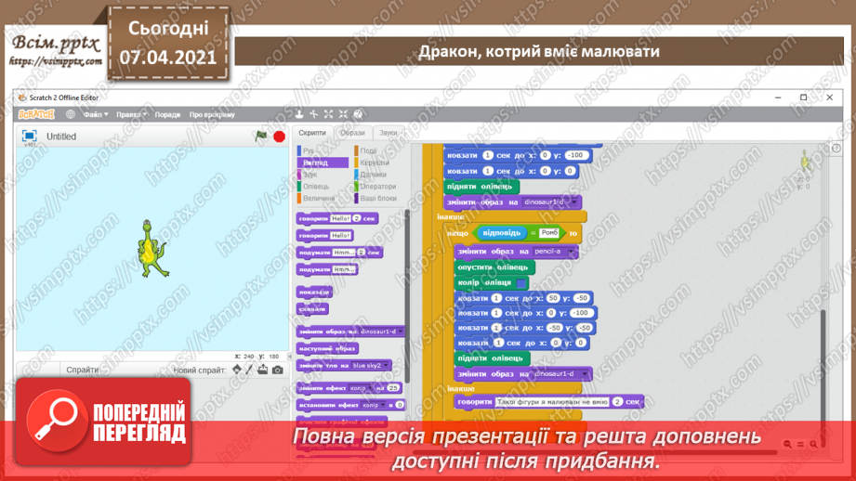The height and width of the screenshot is (481, 856).
Task: Edit Hello! text in говорити 2 сек block
Action: tap(340, 218)
